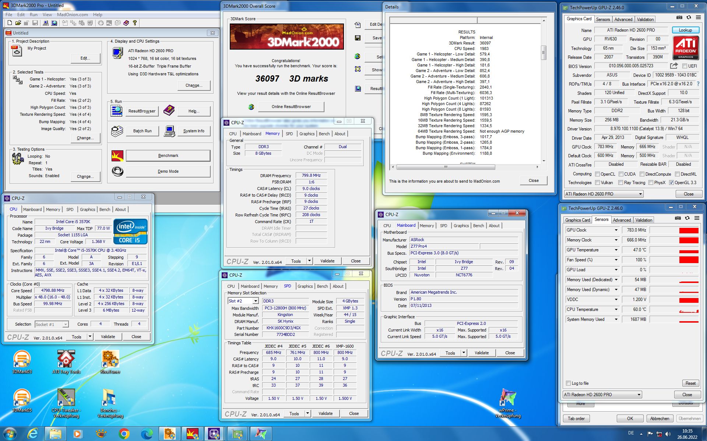Click the Reset button in GPU-Z Sensors

tap(690, 383)
